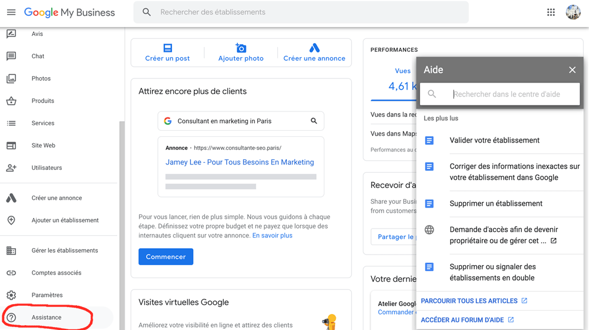Click the Google My Business logo
This screenshot has width=589, height=330.
tap(70, 12)
